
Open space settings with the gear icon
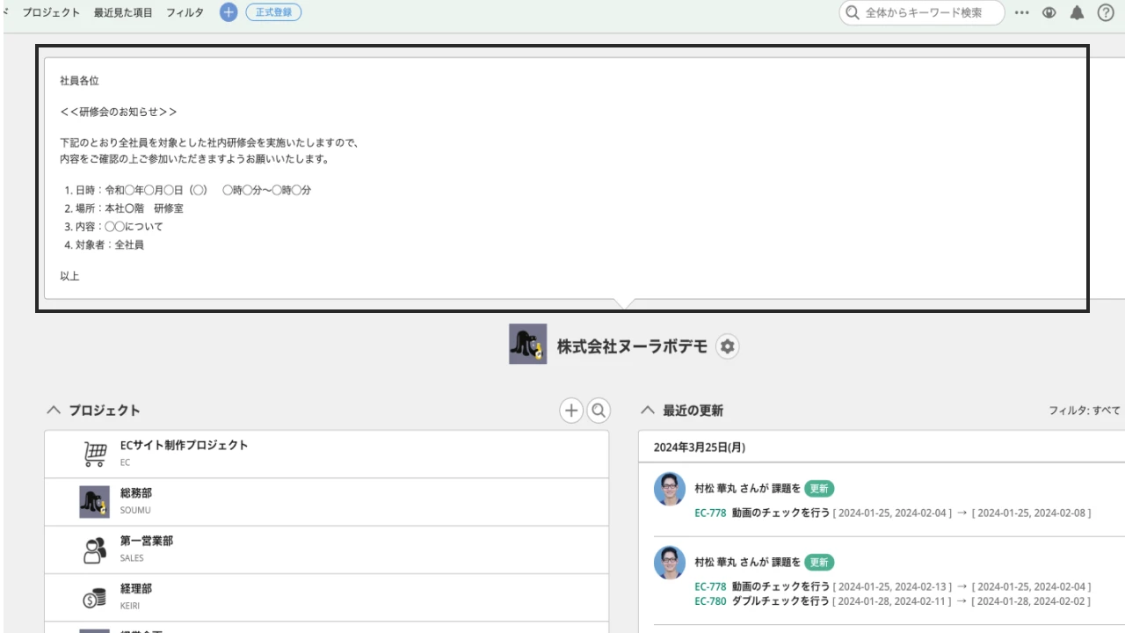point(727,346)
